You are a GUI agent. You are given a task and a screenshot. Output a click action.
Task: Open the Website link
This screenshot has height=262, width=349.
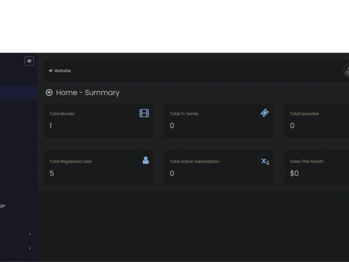(x=60, y=71)
